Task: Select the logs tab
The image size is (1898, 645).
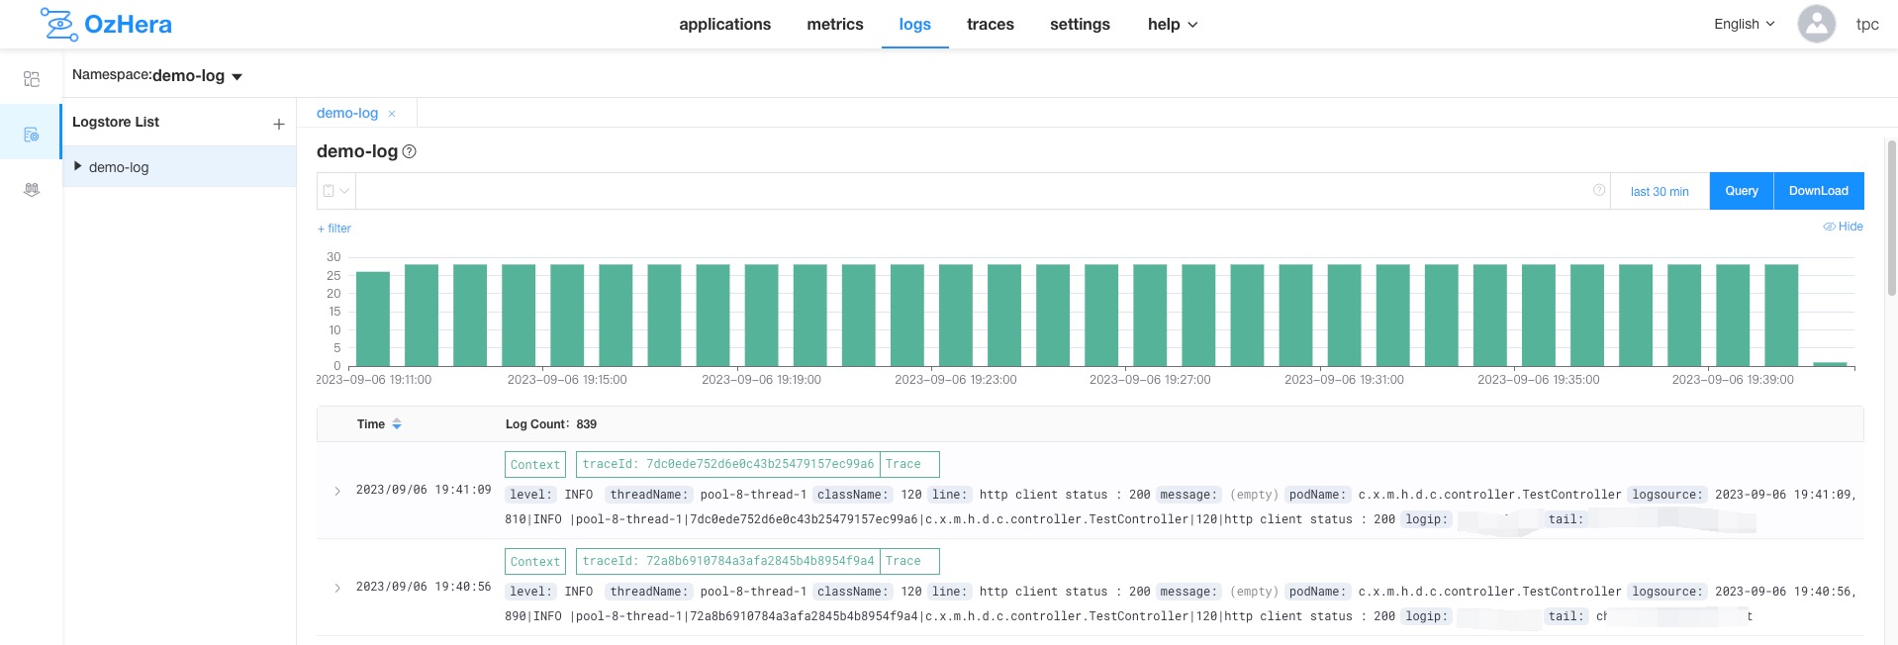Action: [x=914, y=25]
